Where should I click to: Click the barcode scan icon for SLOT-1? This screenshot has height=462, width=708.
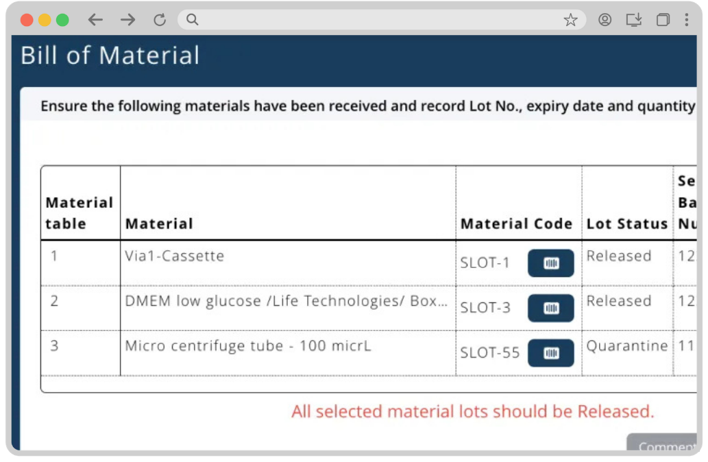pyautogui.click(x=550, y=263)
